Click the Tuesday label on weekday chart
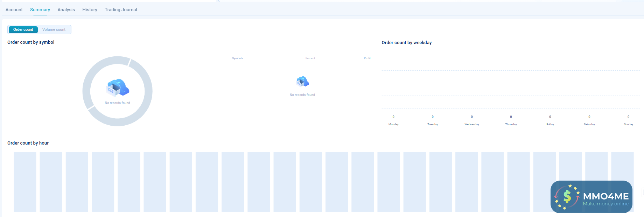Screen dimensions: 644x217 coord(433,125)
